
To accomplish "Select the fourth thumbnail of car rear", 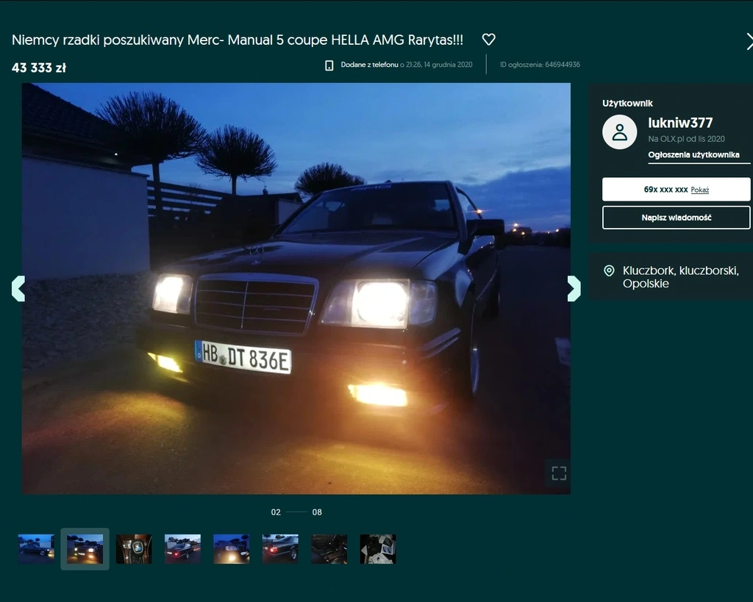I will point(182,549).
